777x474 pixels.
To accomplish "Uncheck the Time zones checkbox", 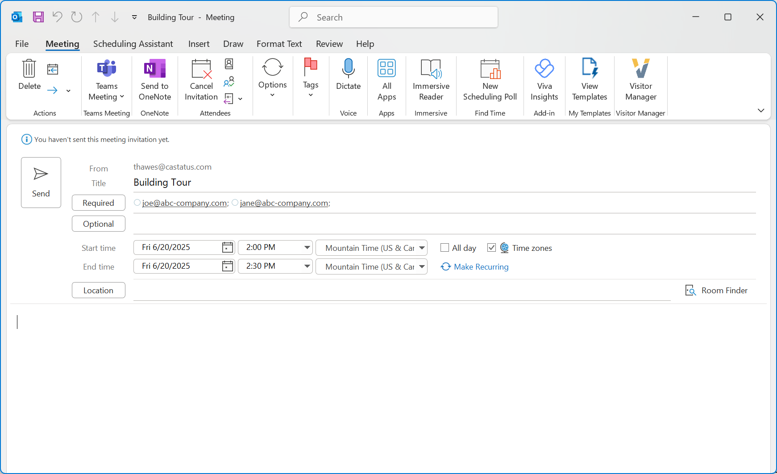I will click(x=491, y=248).
